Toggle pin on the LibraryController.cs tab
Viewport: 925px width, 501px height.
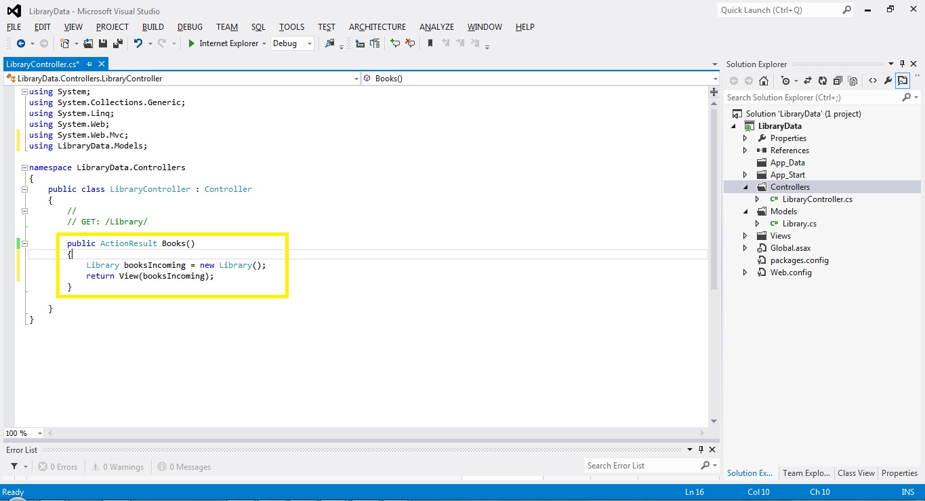click(x=89, y=64)
